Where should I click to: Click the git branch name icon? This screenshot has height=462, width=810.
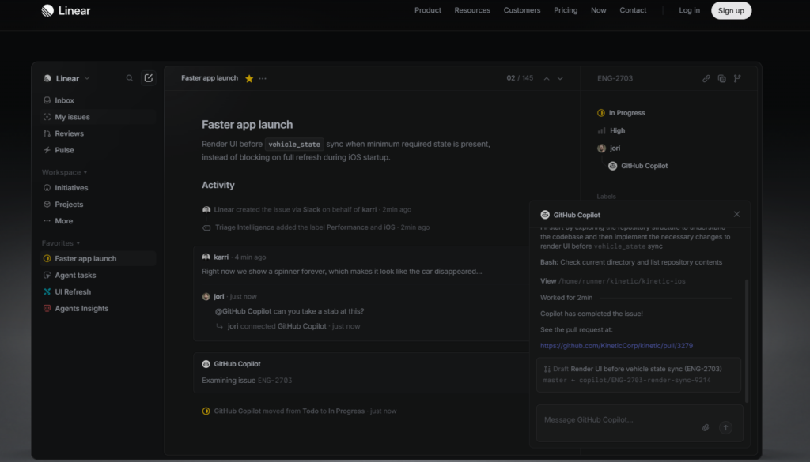click(737, 78)
